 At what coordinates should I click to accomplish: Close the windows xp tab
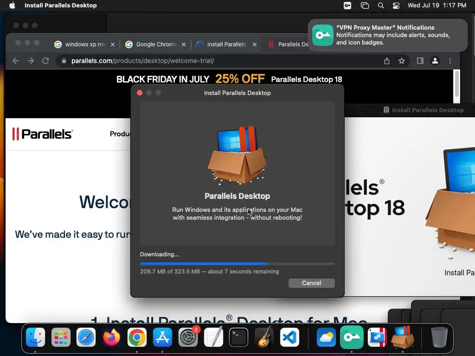pyautogui.click(x=113, y=44)
